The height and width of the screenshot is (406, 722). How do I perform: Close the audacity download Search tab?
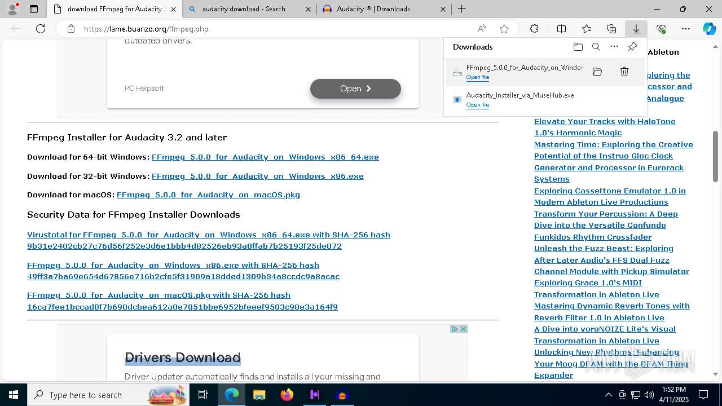307,9
